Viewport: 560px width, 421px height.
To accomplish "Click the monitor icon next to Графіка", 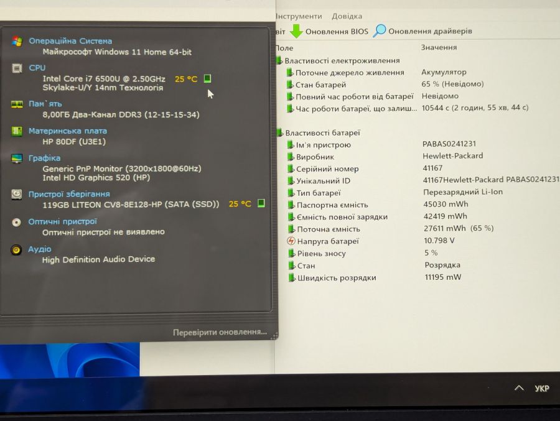I will tap(17, 158).
